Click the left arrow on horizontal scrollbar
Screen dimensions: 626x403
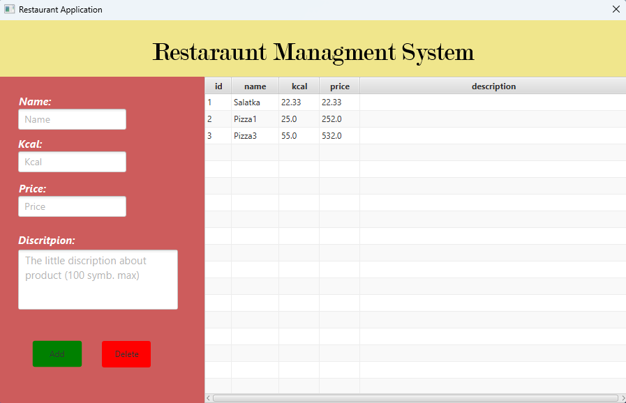(x=207, y=397)
